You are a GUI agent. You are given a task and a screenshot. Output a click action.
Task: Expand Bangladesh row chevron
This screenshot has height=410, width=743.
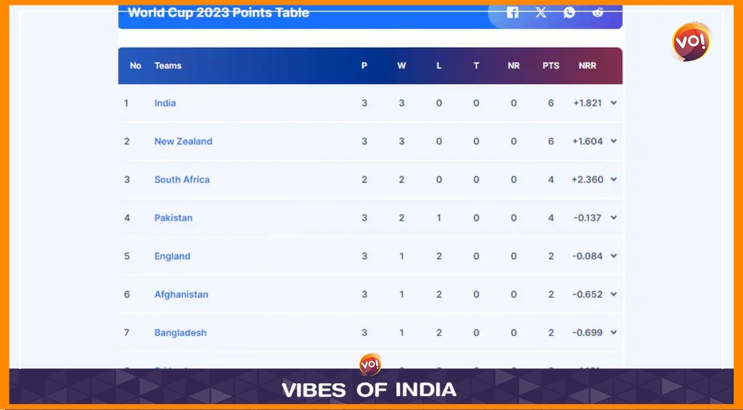click(x=614, y=333)
